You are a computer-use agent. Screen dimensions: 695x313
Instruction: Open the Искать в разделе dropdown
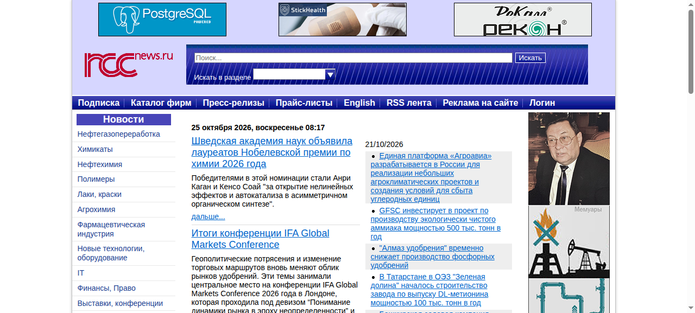[x=294, y=74]
